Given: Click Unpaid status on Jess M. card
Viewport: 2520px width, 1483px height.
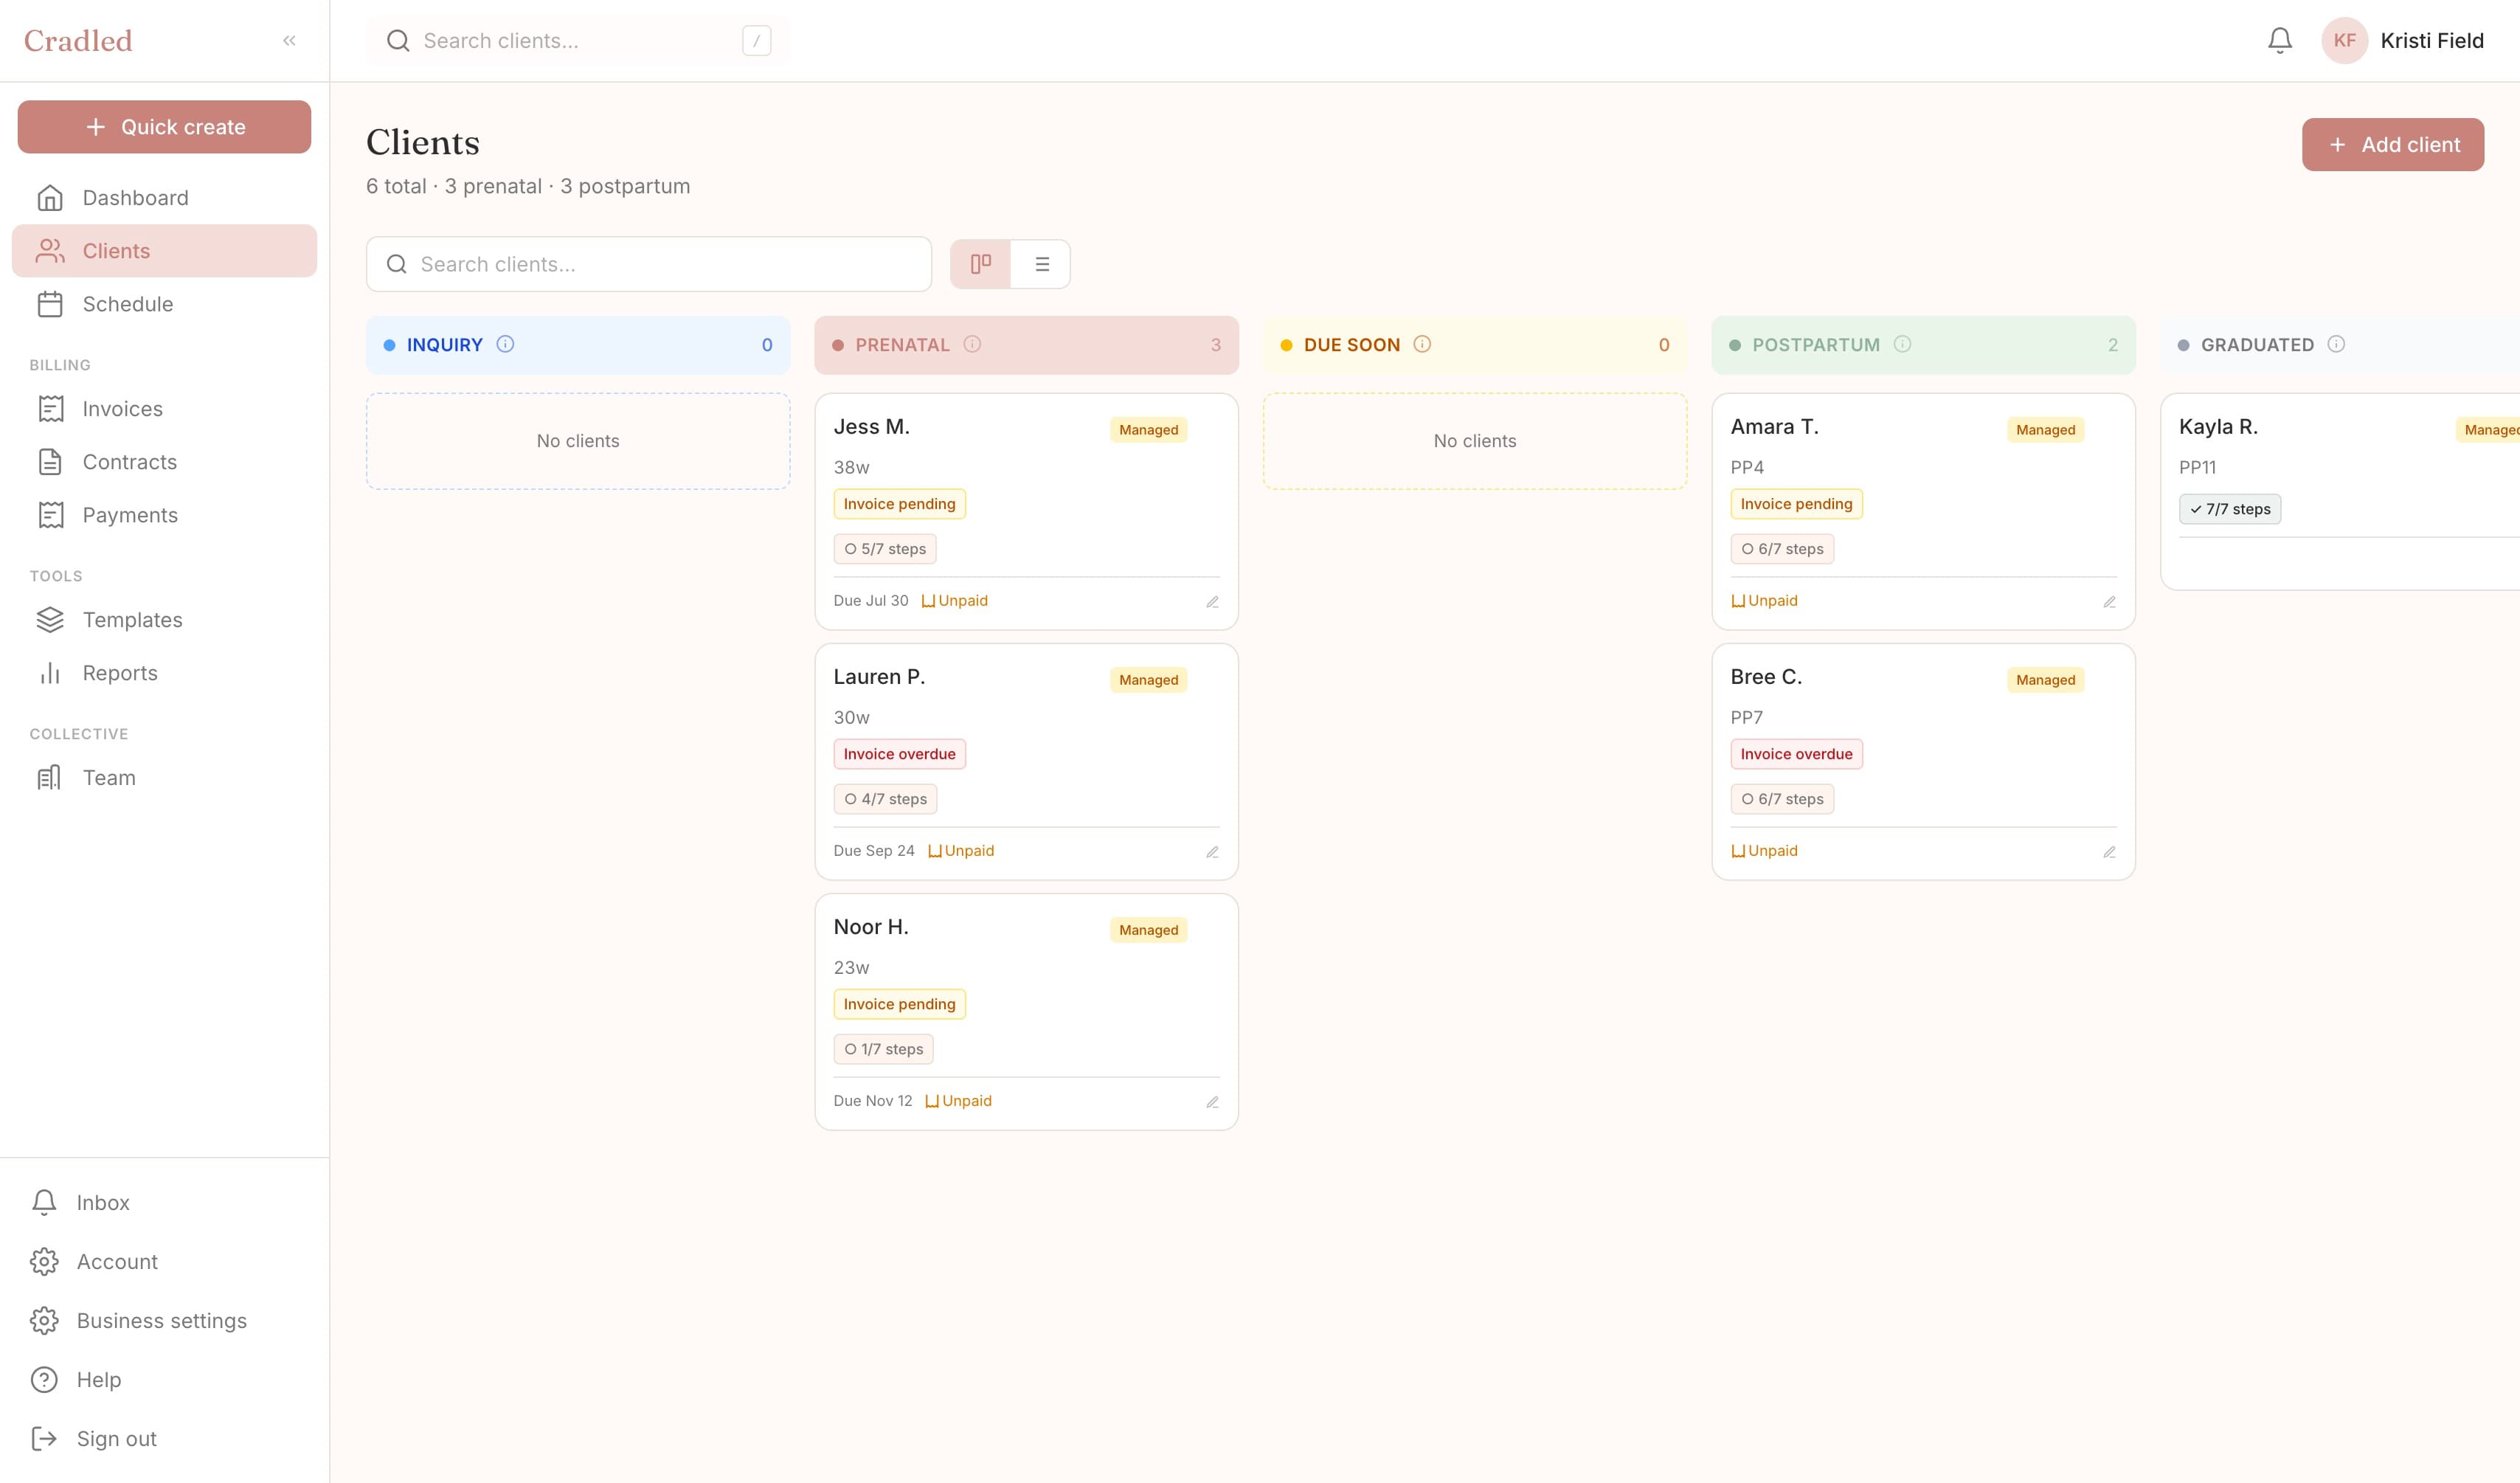Looking at the screenshot, I should coord(955,601).
